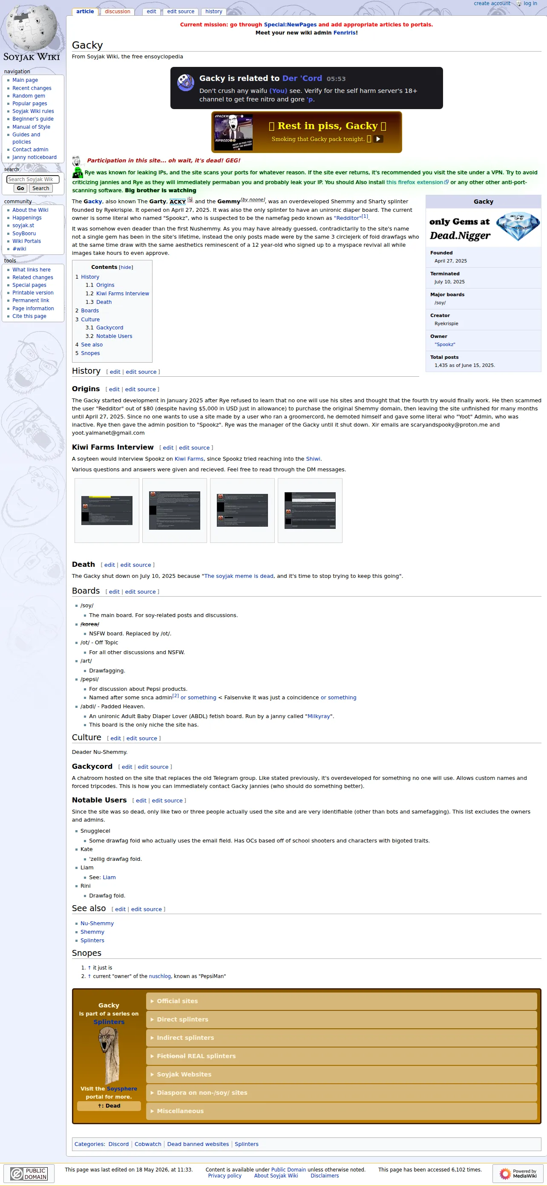
Task: Expand the Miscellaneous section
Action: [341, 1111]
